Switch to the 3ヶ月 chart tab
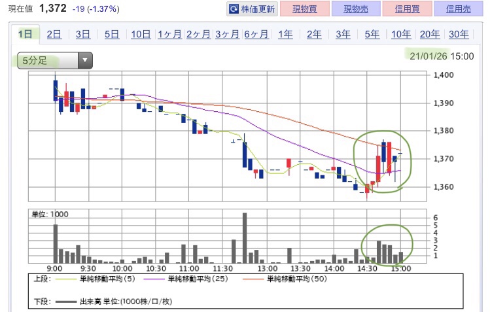Viewport: 490px width, 312px height. 228,35
